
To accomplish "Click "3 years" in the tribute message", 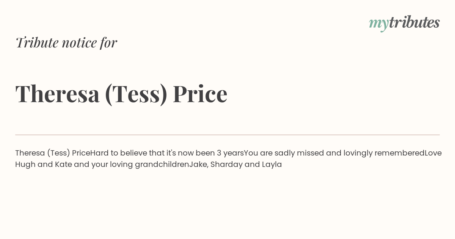I will point(230,153).
